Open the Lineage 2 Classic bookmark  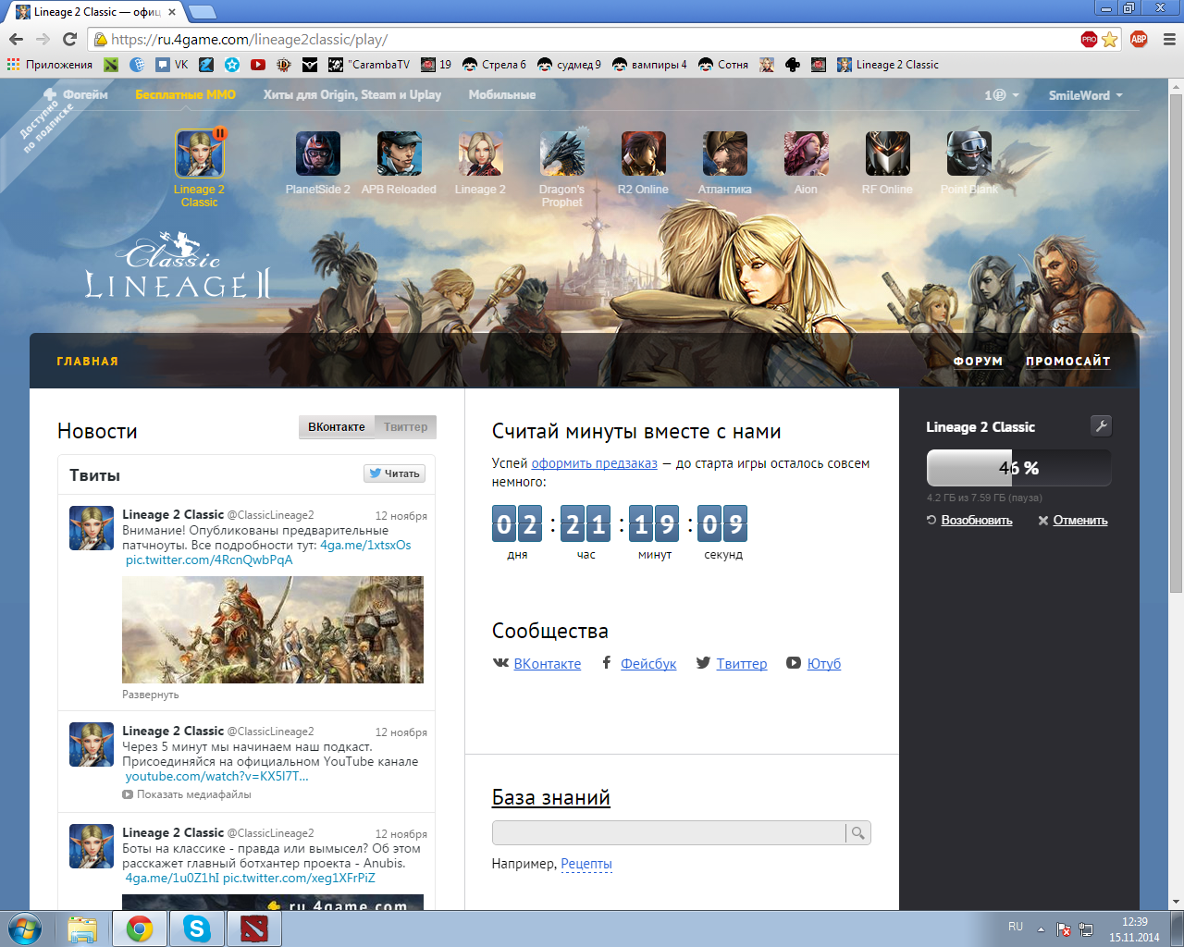888,65
